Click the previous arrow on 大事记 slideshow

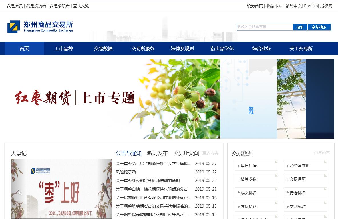click(20, 193)
